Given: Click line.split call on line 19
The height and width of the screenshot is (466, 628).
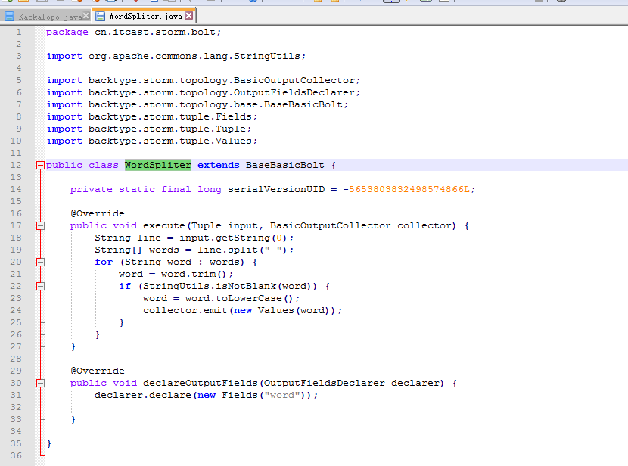Looking at the screenshot, I should click(x=243, y=250).
